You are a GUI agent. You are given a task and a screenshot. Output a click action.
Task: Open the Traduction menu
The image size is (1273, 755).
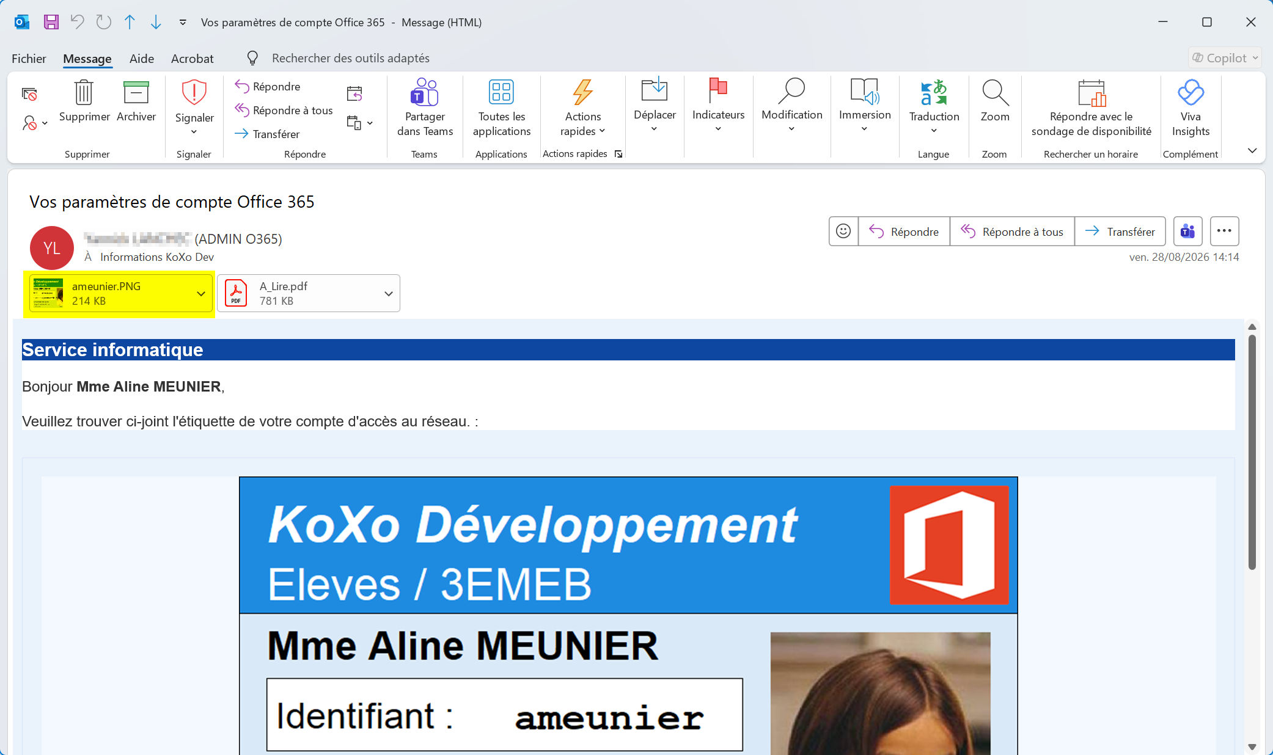pyautogui.click(x=934, y=107)
